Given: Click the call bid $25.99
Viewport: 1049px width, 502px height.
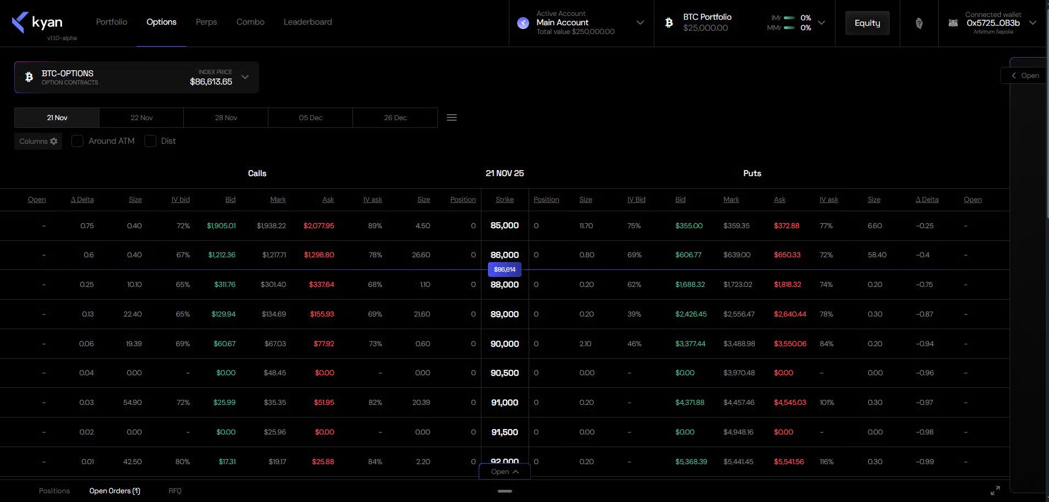Looking at the screenshot, I should coord(225,403).
